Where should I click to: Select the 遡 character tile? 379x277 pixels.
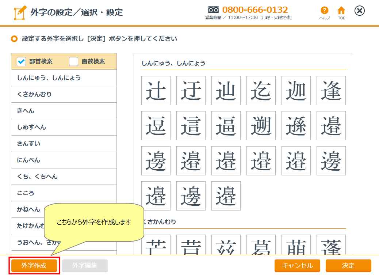261,126
